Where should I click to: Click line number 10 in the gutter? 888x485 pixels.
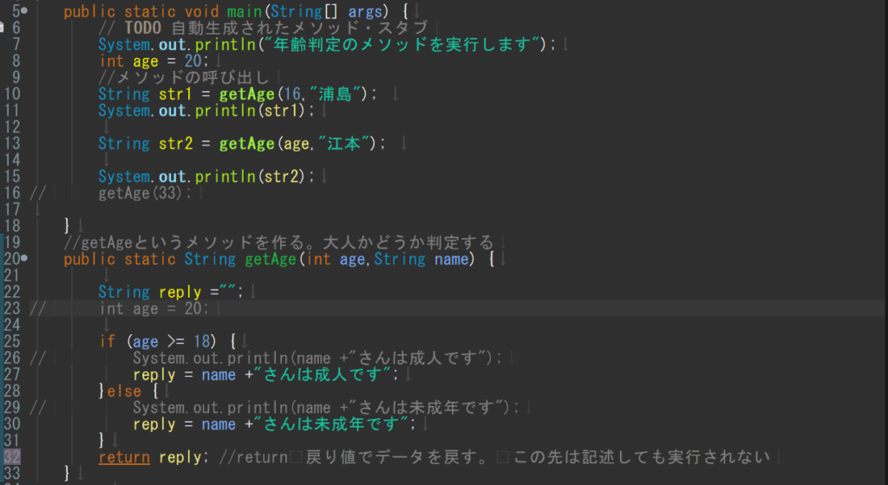[x=12, y=94]
